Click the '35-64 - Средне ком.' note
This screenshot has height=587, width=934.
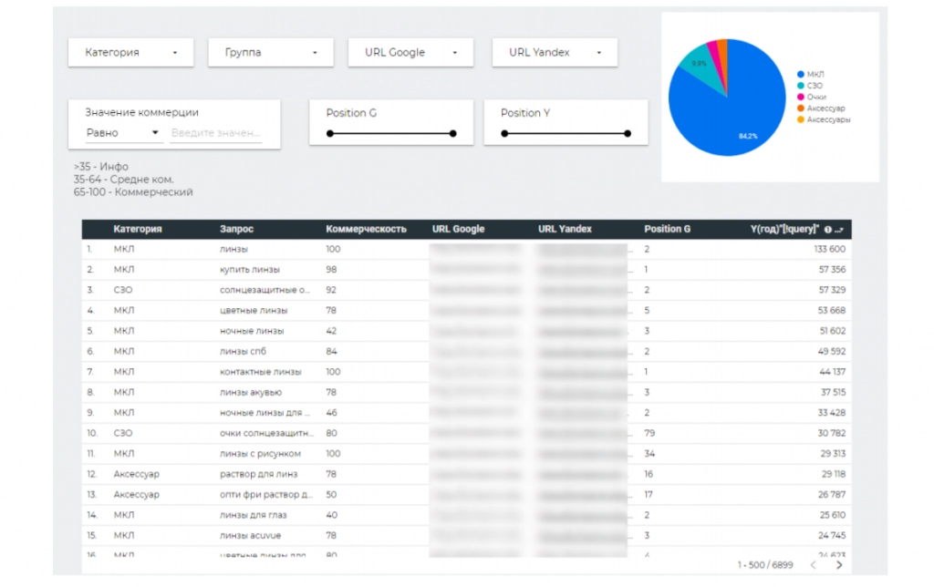(x=123, y=180)
